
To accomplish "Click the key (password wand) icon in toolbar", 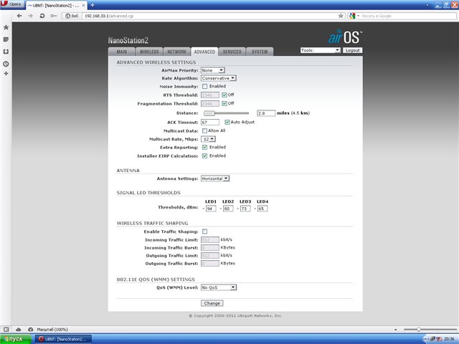I will 53,16.
